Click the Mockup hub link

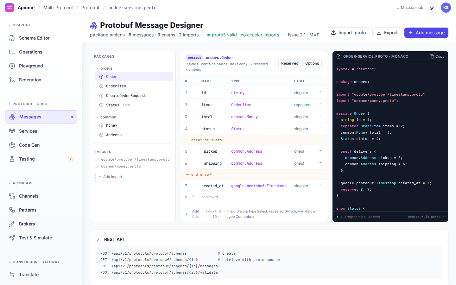pyautogui.click(x=410, y=8)
